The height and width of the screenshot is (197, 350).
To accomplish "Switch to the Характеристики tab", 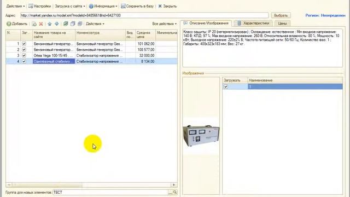I will 253,23.
